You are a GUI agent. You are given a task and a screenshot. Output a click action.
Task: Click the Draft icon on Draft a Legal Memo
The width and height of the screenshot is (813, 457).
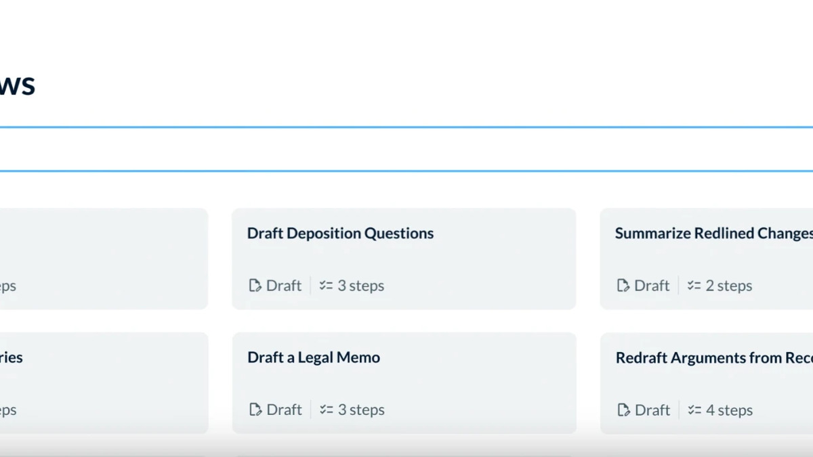point(255,409)
